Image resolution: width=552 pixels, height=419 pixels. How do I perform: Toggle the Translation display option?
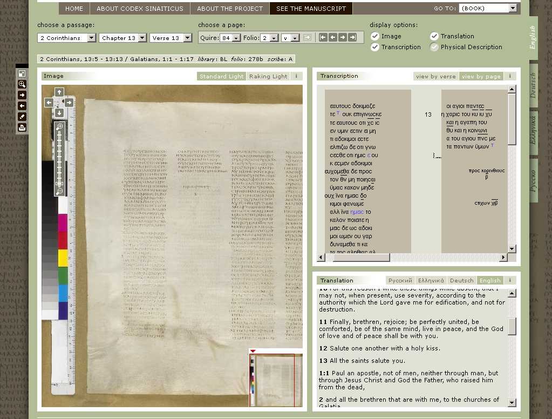[434, 36]
